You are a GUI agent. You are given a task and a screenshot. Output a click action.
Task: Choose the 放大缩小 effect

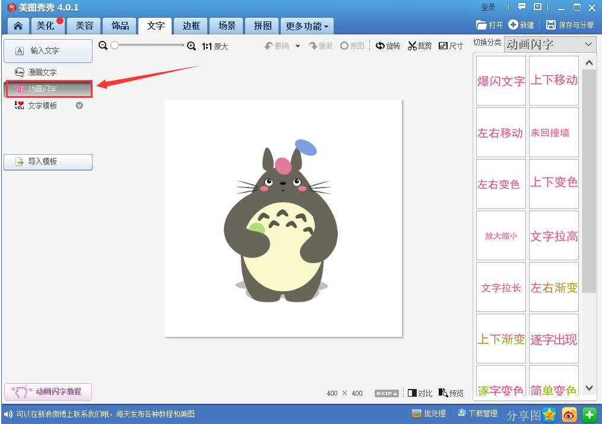501,235
